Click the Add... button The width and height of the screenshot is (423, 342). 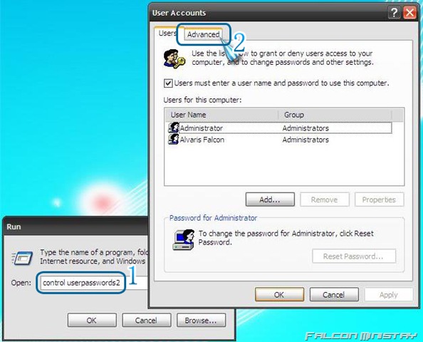tap(270, 199)
